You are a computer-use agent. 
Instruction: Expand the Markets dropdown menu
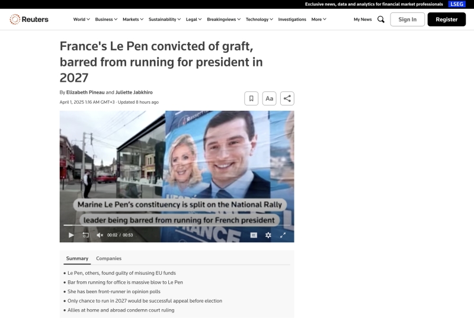click(x=133, y=20)
